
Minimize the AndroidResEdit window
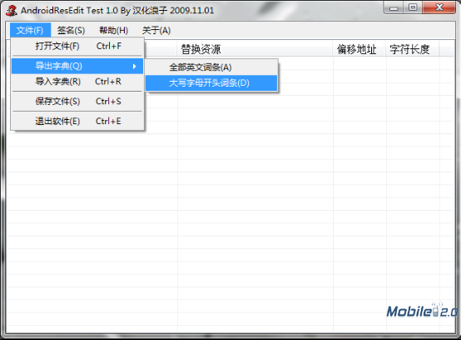pos(394,7)
